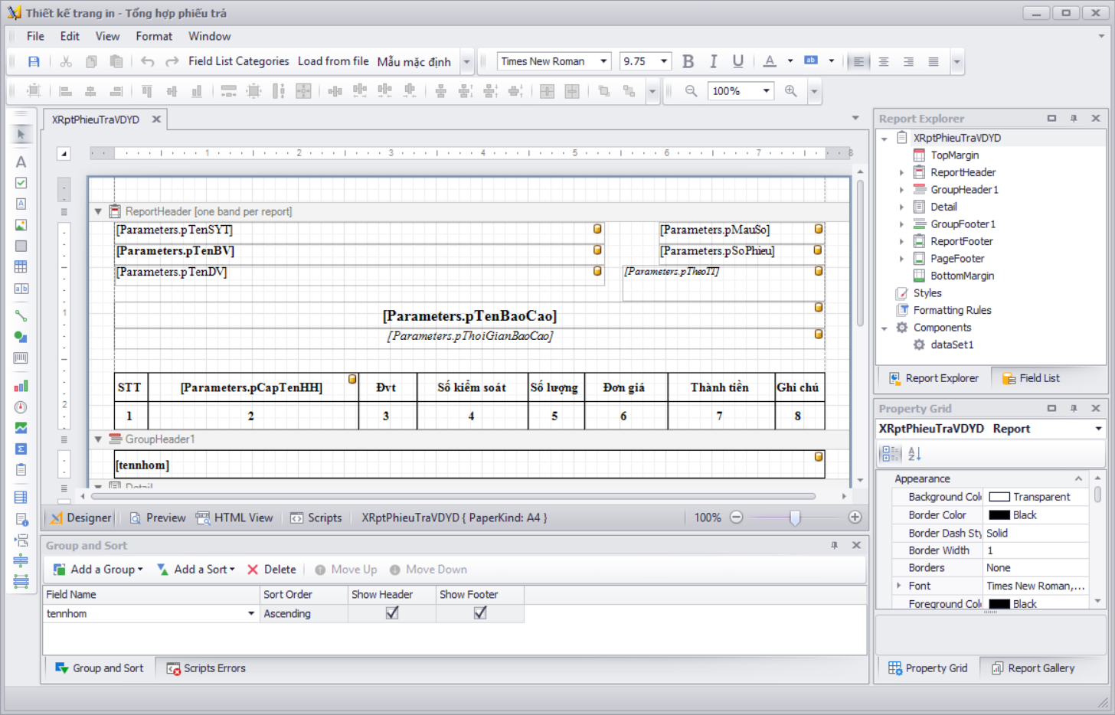Click the zoom slider handle
The image size is (1115, 715).
point(795,517)
